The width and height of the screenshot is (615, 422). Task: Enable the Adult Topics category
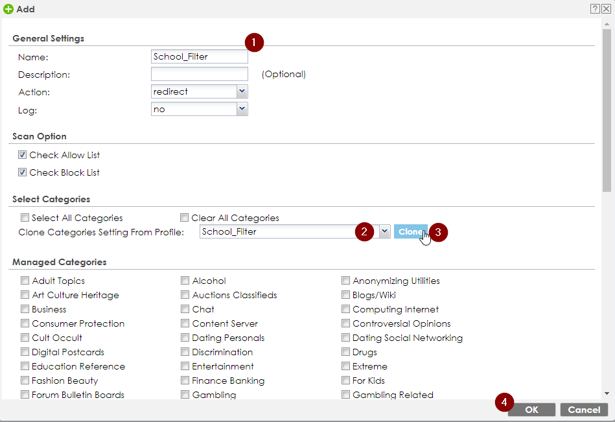tap(25, 281)
